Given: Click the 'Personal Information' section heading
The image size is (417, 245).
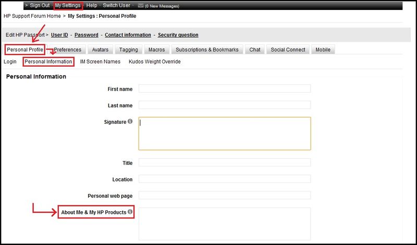Looking at the screenshot, I should click(x=36, y=76).
